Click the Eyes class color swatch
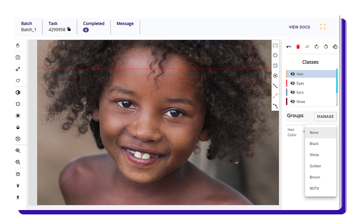The height and width of the screenshot is (224, 356). tap(287, 83)
